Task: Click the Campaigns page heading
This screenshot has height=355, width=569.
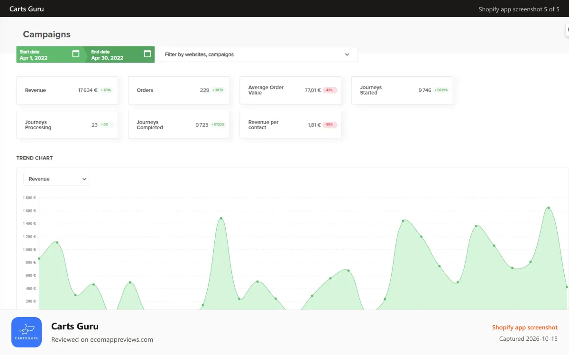Action: point(46,34)
